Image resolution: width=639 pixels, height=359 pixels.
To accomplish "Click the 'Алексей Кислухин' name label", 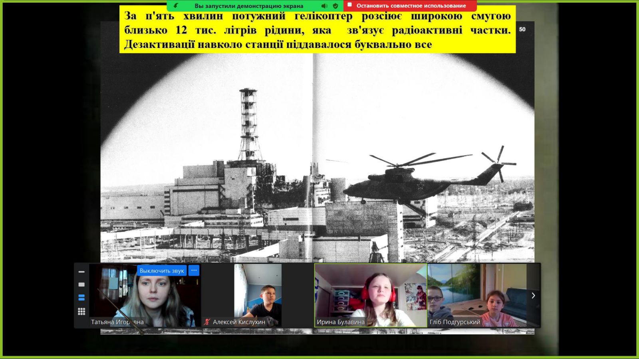I will click(239, 322).
